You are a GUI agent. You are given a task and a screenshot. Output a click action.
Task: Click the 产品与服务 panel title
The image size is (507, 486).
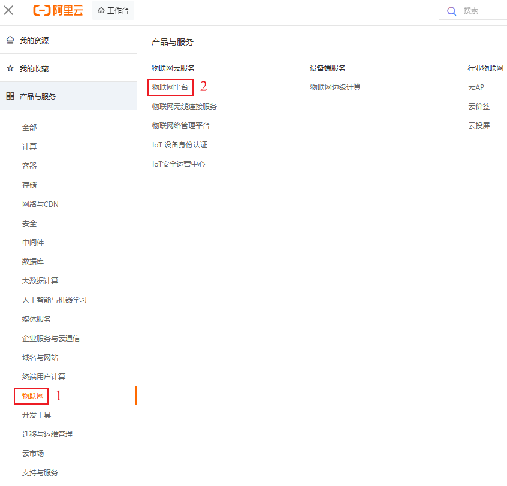(x=173, y=42)
